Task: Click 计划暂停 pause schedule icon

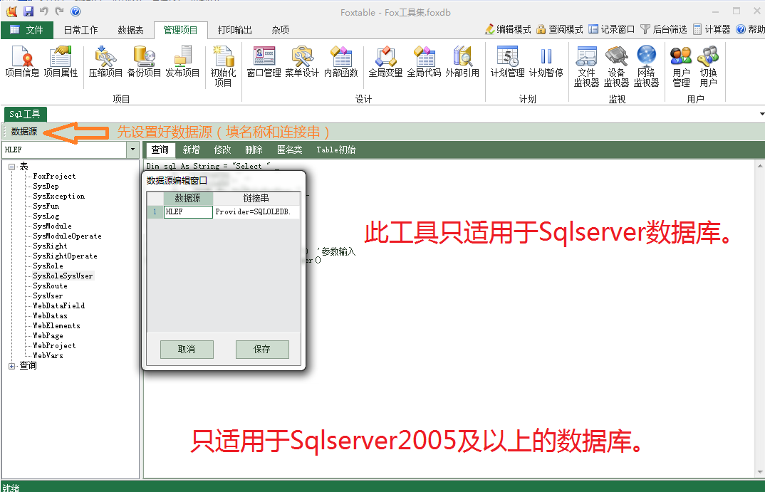Action: click(x=546, y=62)
